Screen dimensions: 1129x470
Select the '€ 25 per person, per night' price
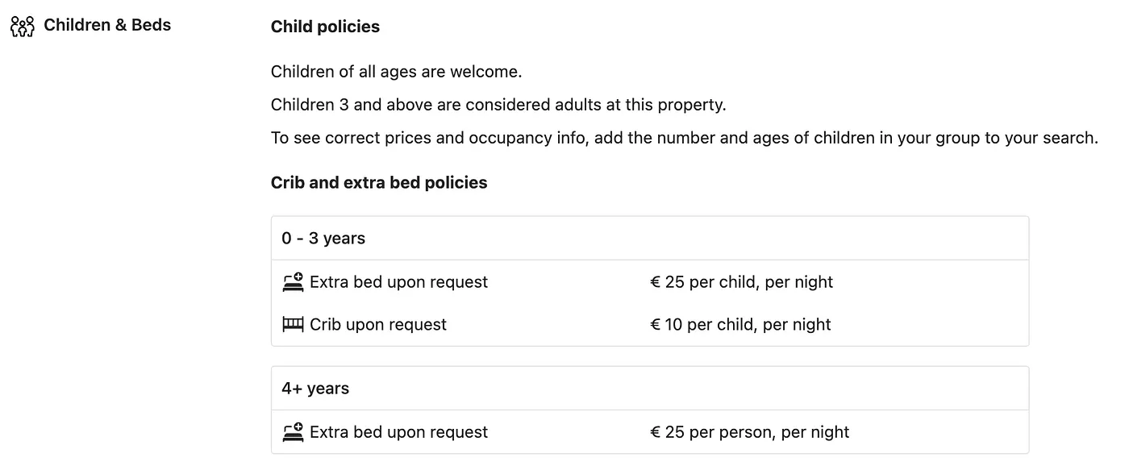(749, 432)
